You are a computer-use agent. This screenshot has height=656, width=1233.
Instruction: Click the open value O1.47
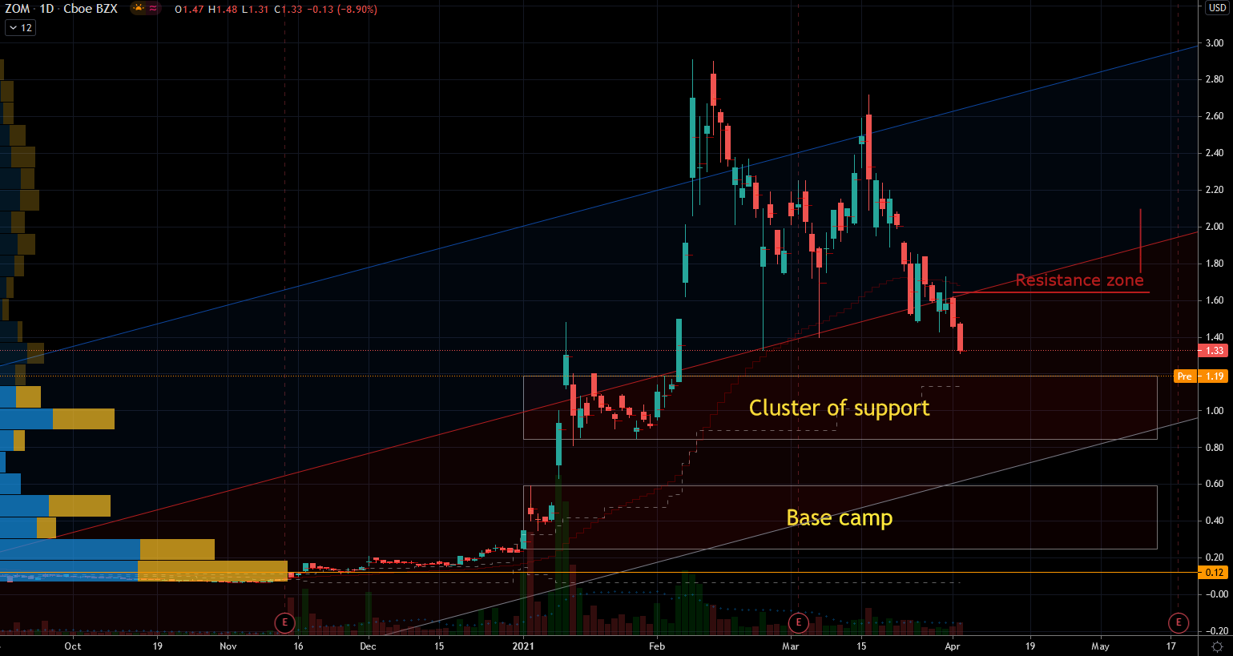[x=189, y=10]
